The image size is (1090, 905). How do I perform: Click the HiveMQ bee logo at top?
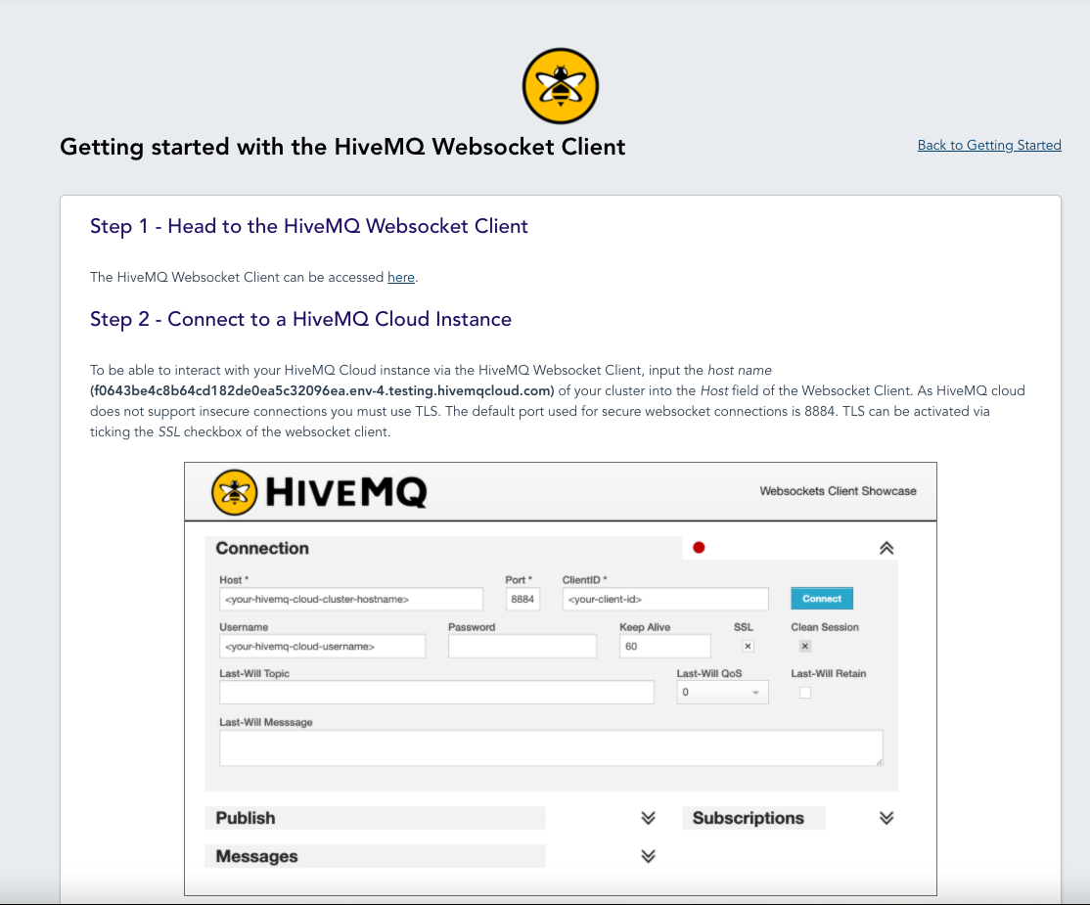coord(561,86)
